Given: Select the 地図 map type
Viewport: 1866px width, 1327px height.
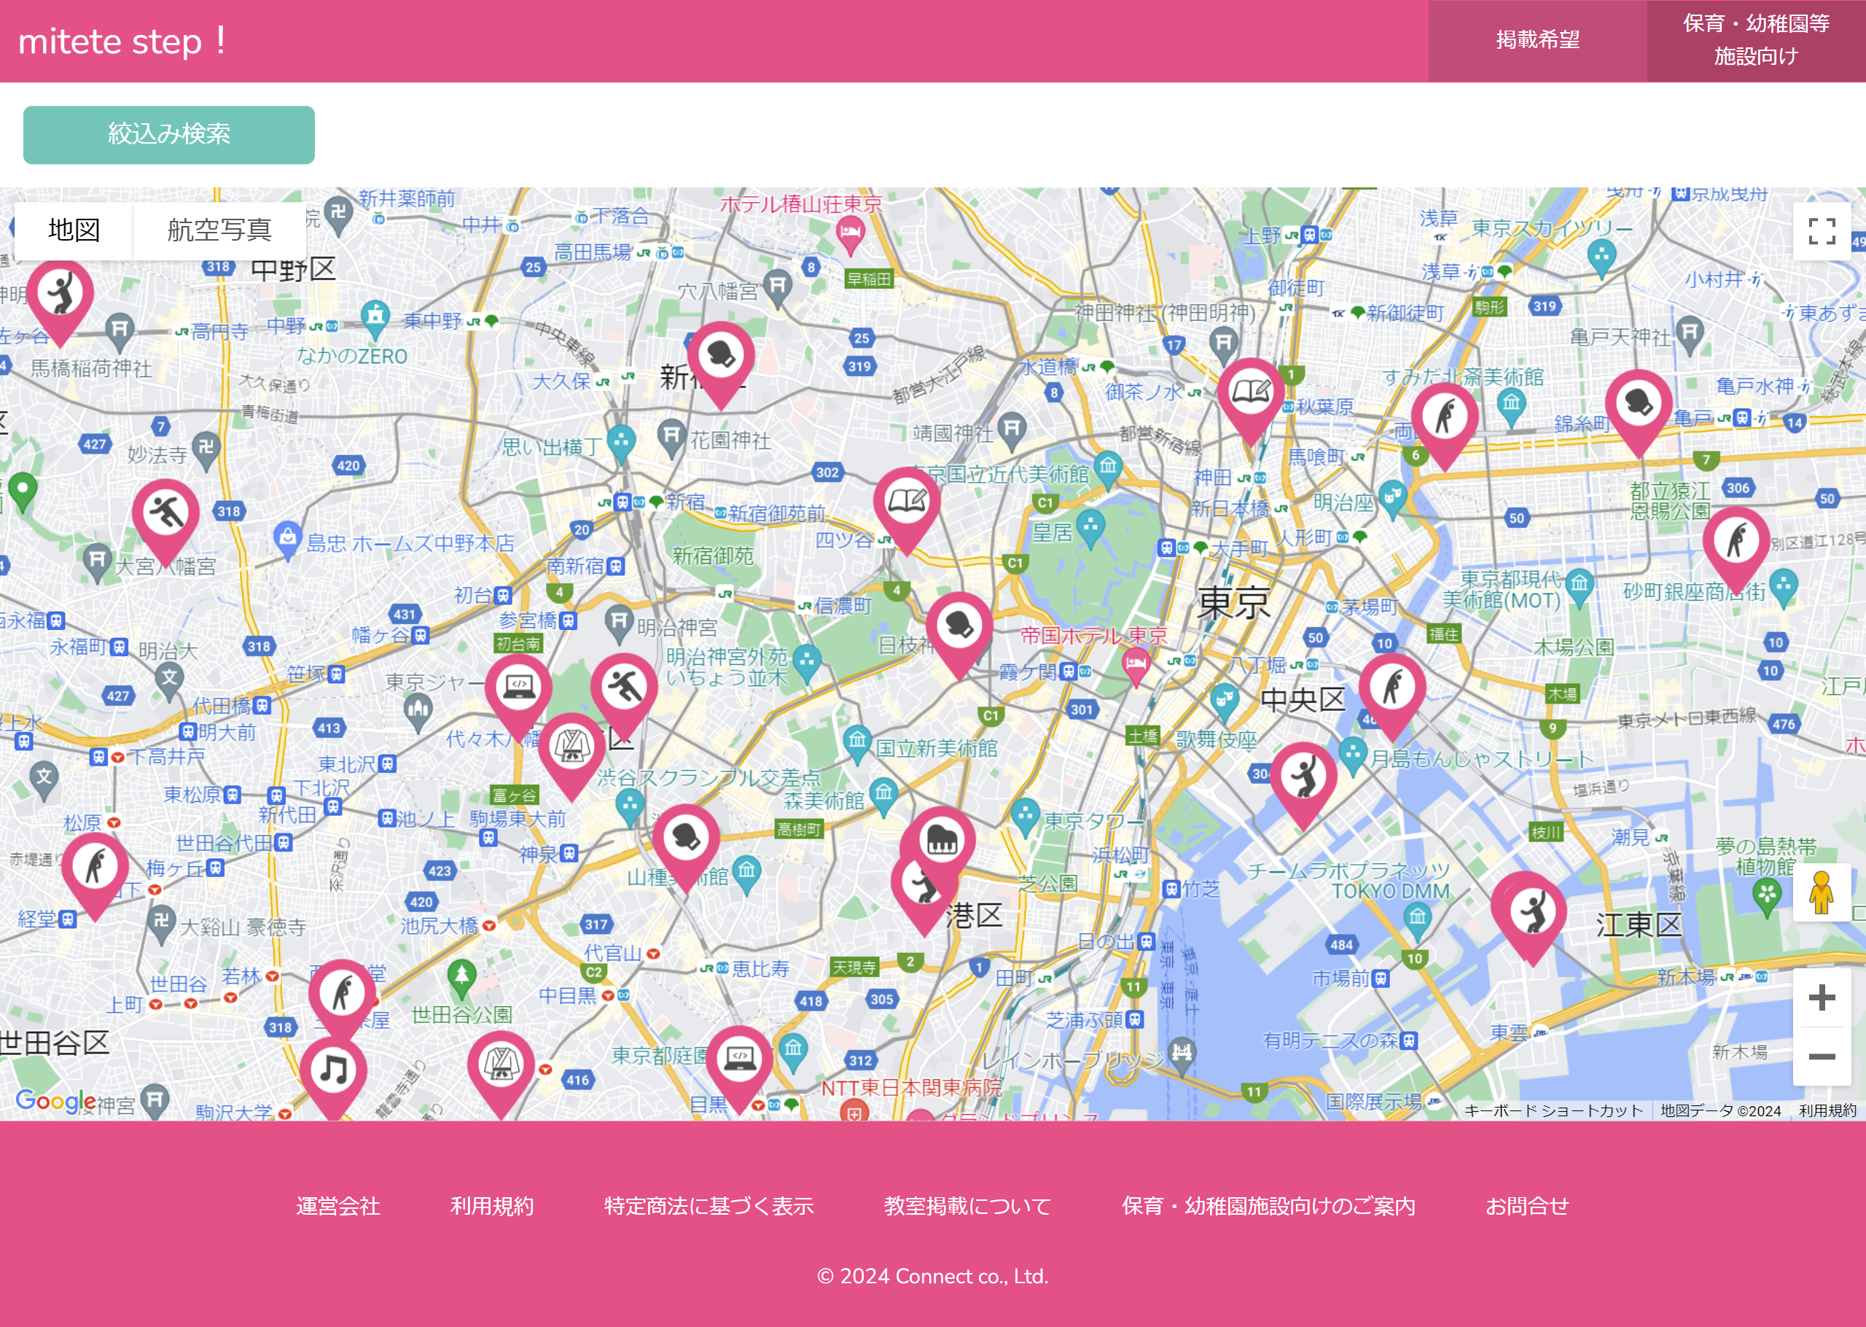Looking at the screenshot, I should [74, 230].
